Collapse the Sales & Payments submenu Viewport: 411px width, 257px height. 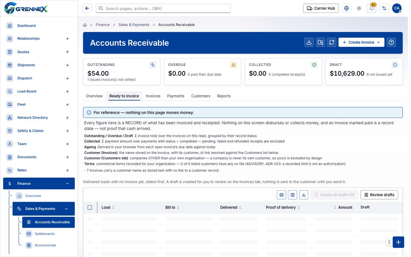[66, 209]
